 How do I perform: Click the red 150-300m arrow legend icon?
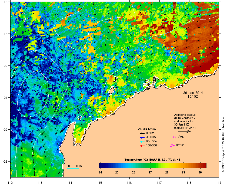click(x=142, y=146)
